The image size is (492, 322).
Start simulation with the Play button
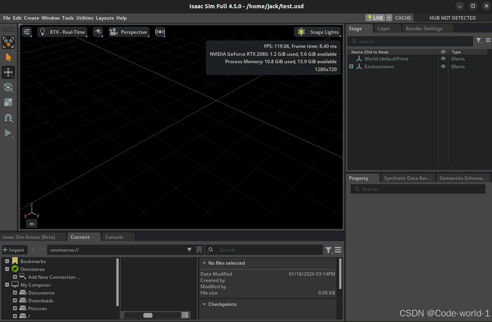[8, 133]
